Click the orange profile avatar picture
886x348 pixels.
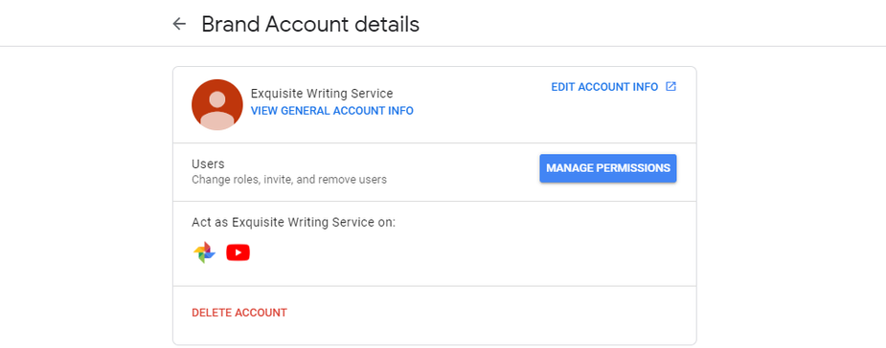(x=217, y=104)
